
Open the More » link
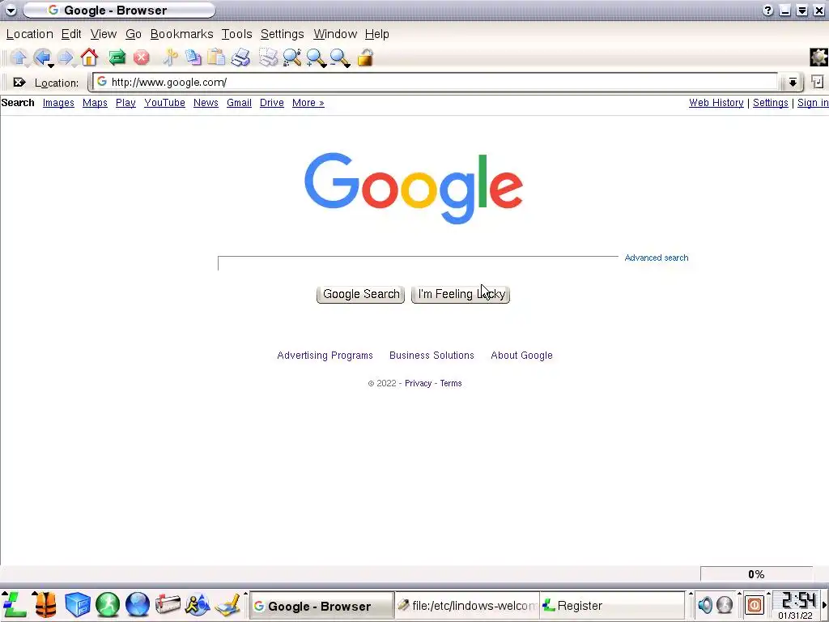click(x=308, y=103)
